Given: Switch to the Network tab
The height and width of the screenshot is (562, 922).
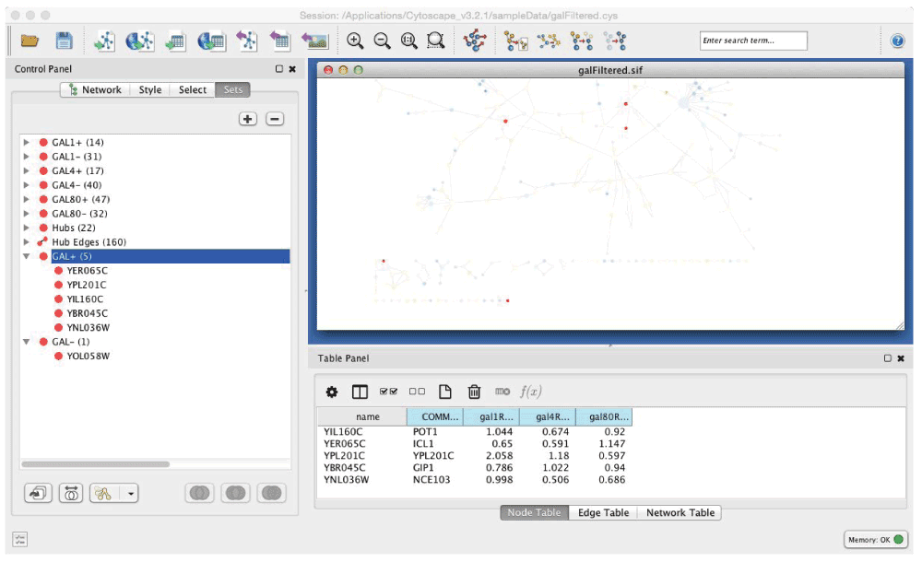Looking at the screenshot, I should coord(95,89).
